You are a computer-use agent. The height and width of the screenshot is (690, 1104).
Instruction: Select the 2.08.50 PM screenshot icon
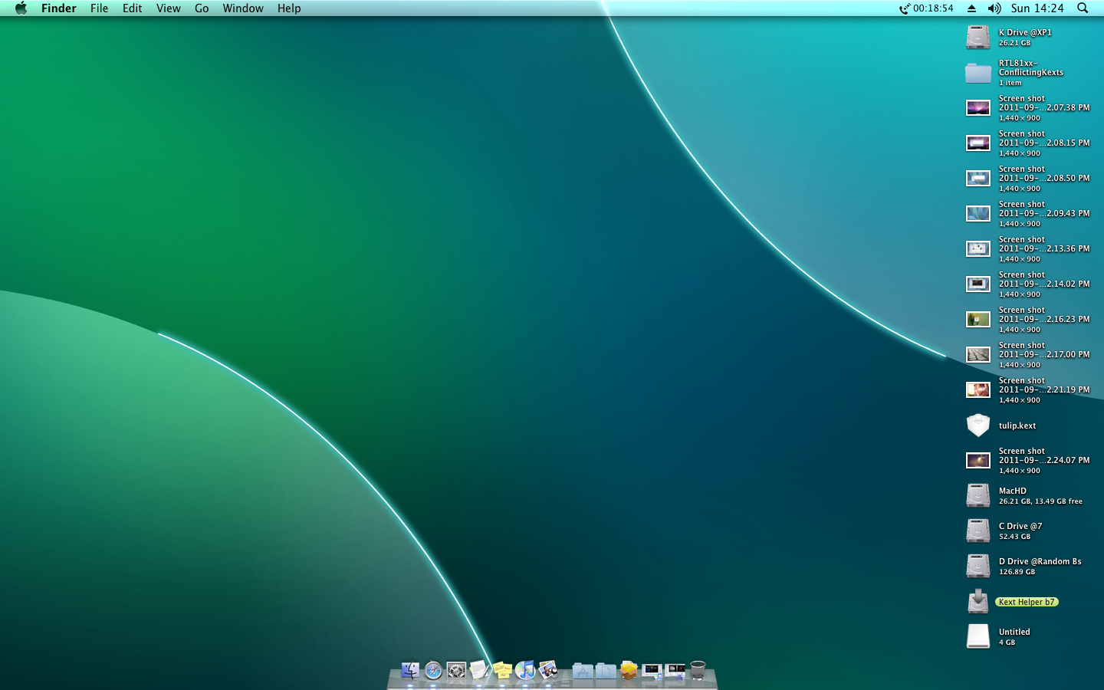(x=978, y=178)
